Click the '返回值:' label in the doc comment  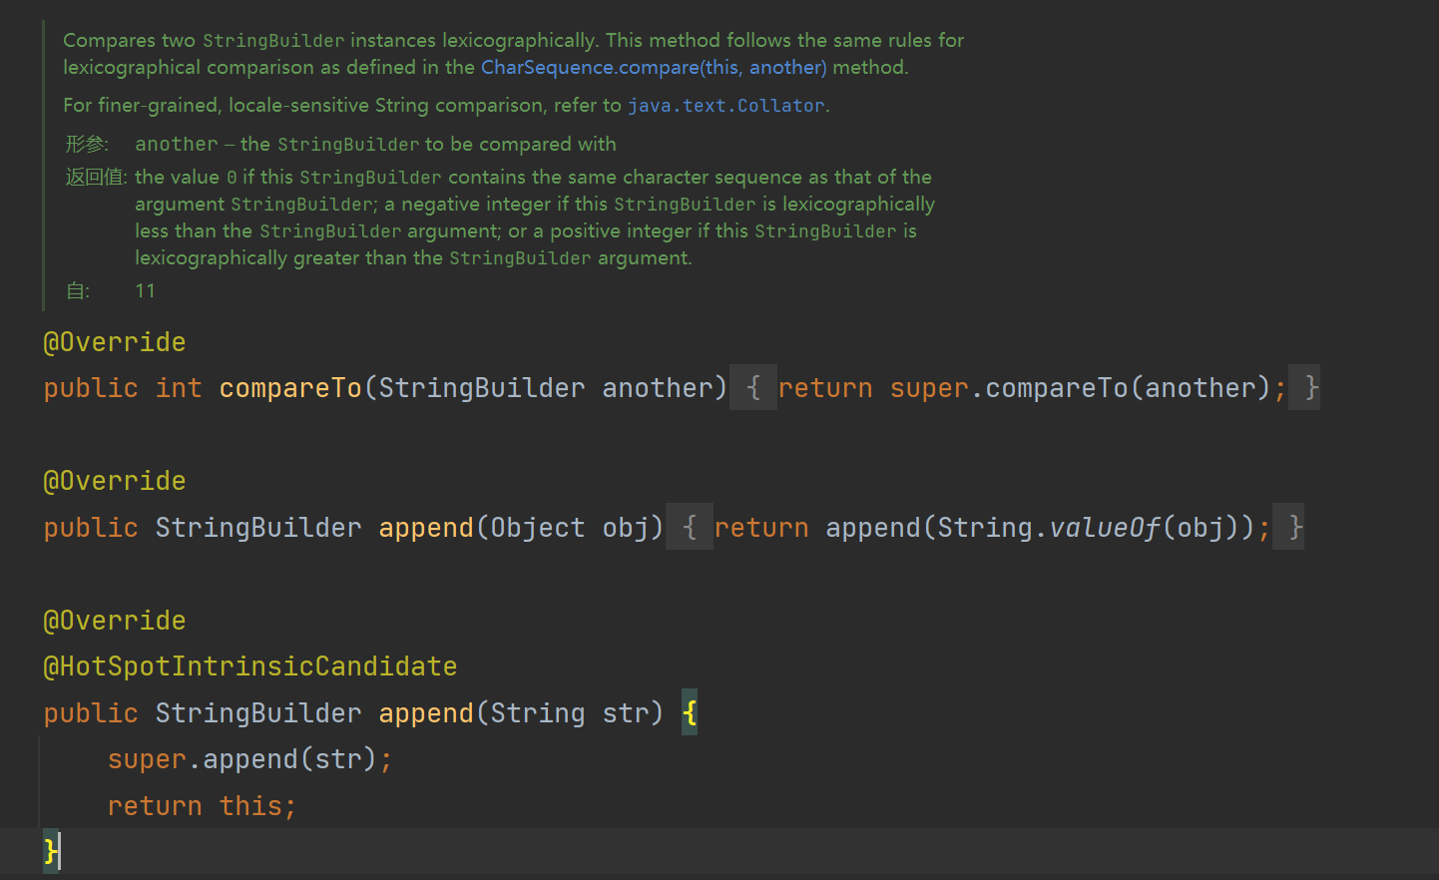pos(96,178)
